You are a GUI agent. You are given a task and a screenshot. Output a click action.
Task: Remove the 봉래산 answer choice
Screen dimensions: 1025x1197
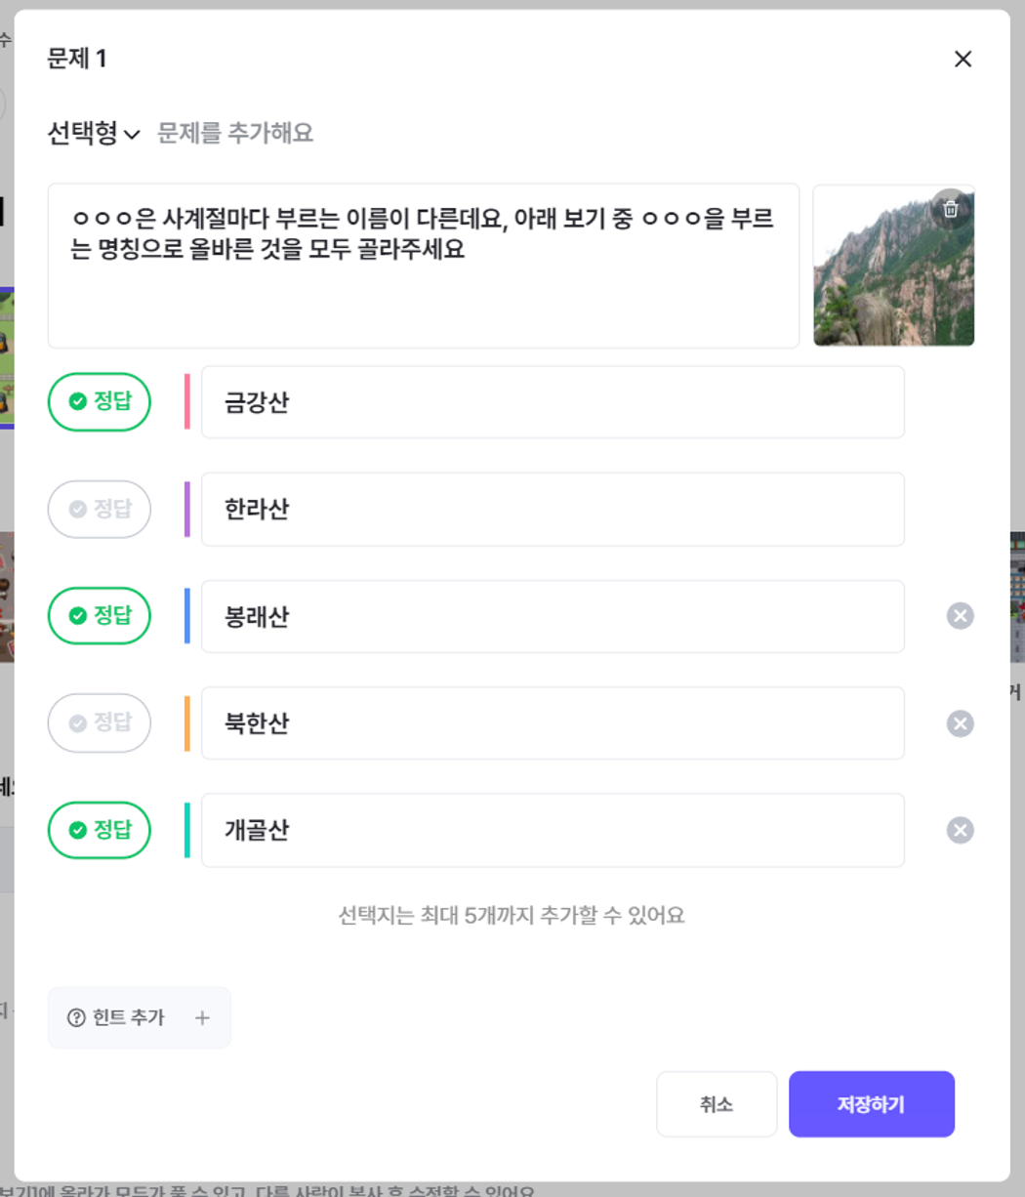960,616
